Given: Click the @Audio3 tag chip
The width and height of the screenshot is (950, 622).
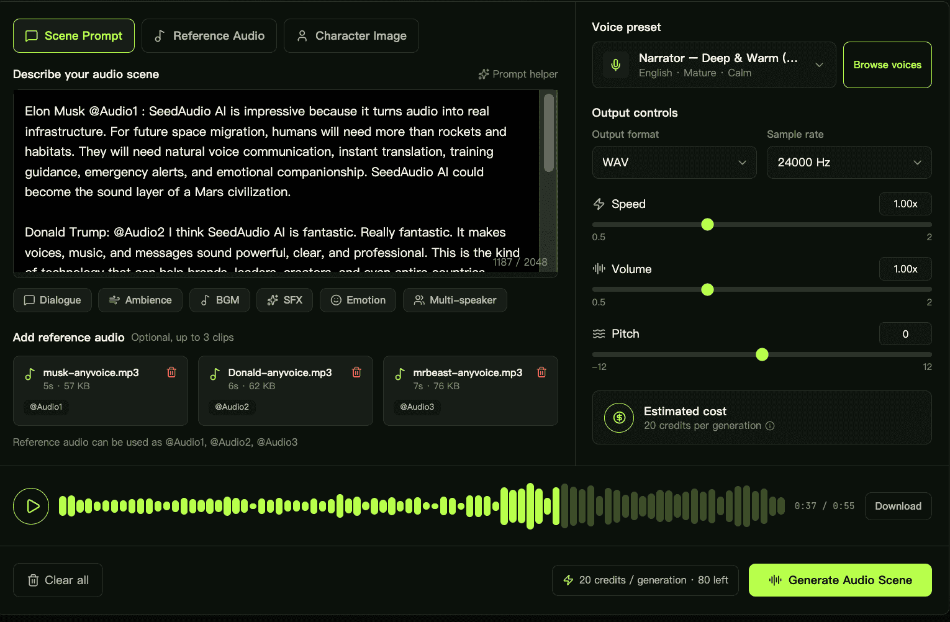Looking at the screenshot, I should click(417, 407).
